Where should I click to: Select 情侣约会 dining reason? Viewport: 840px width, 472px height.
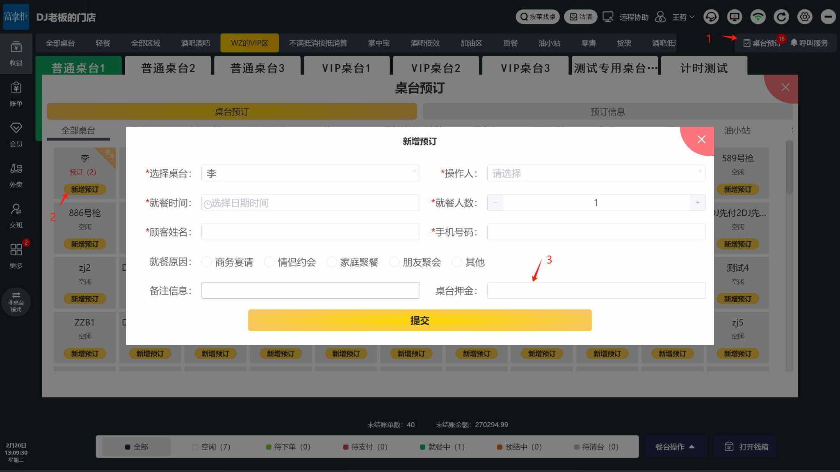click(290, 262)
